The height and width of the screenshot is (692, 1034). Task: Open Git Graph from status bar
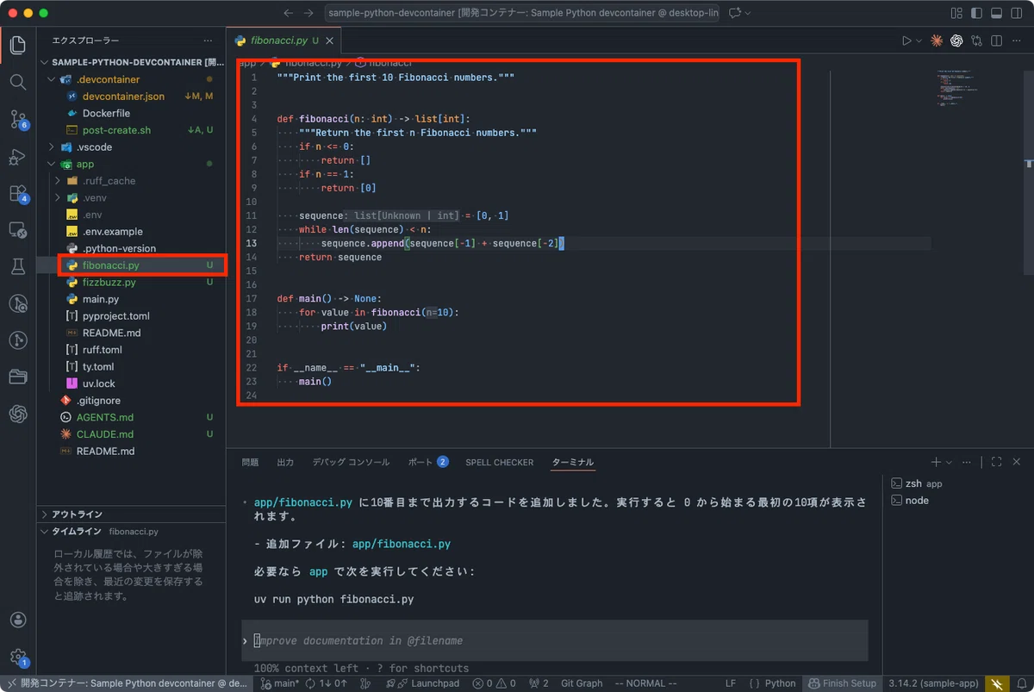click(582, 683)
